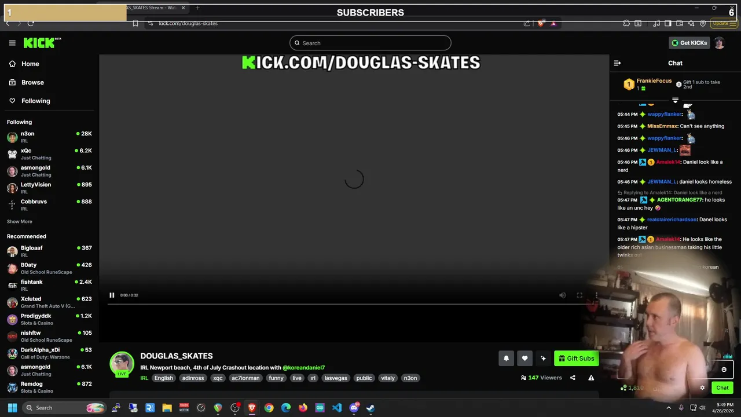The width and height of the screenshot is (741, 417).
Task: Open the Kick hamburger sidebar menu
Action: (12, 43)
